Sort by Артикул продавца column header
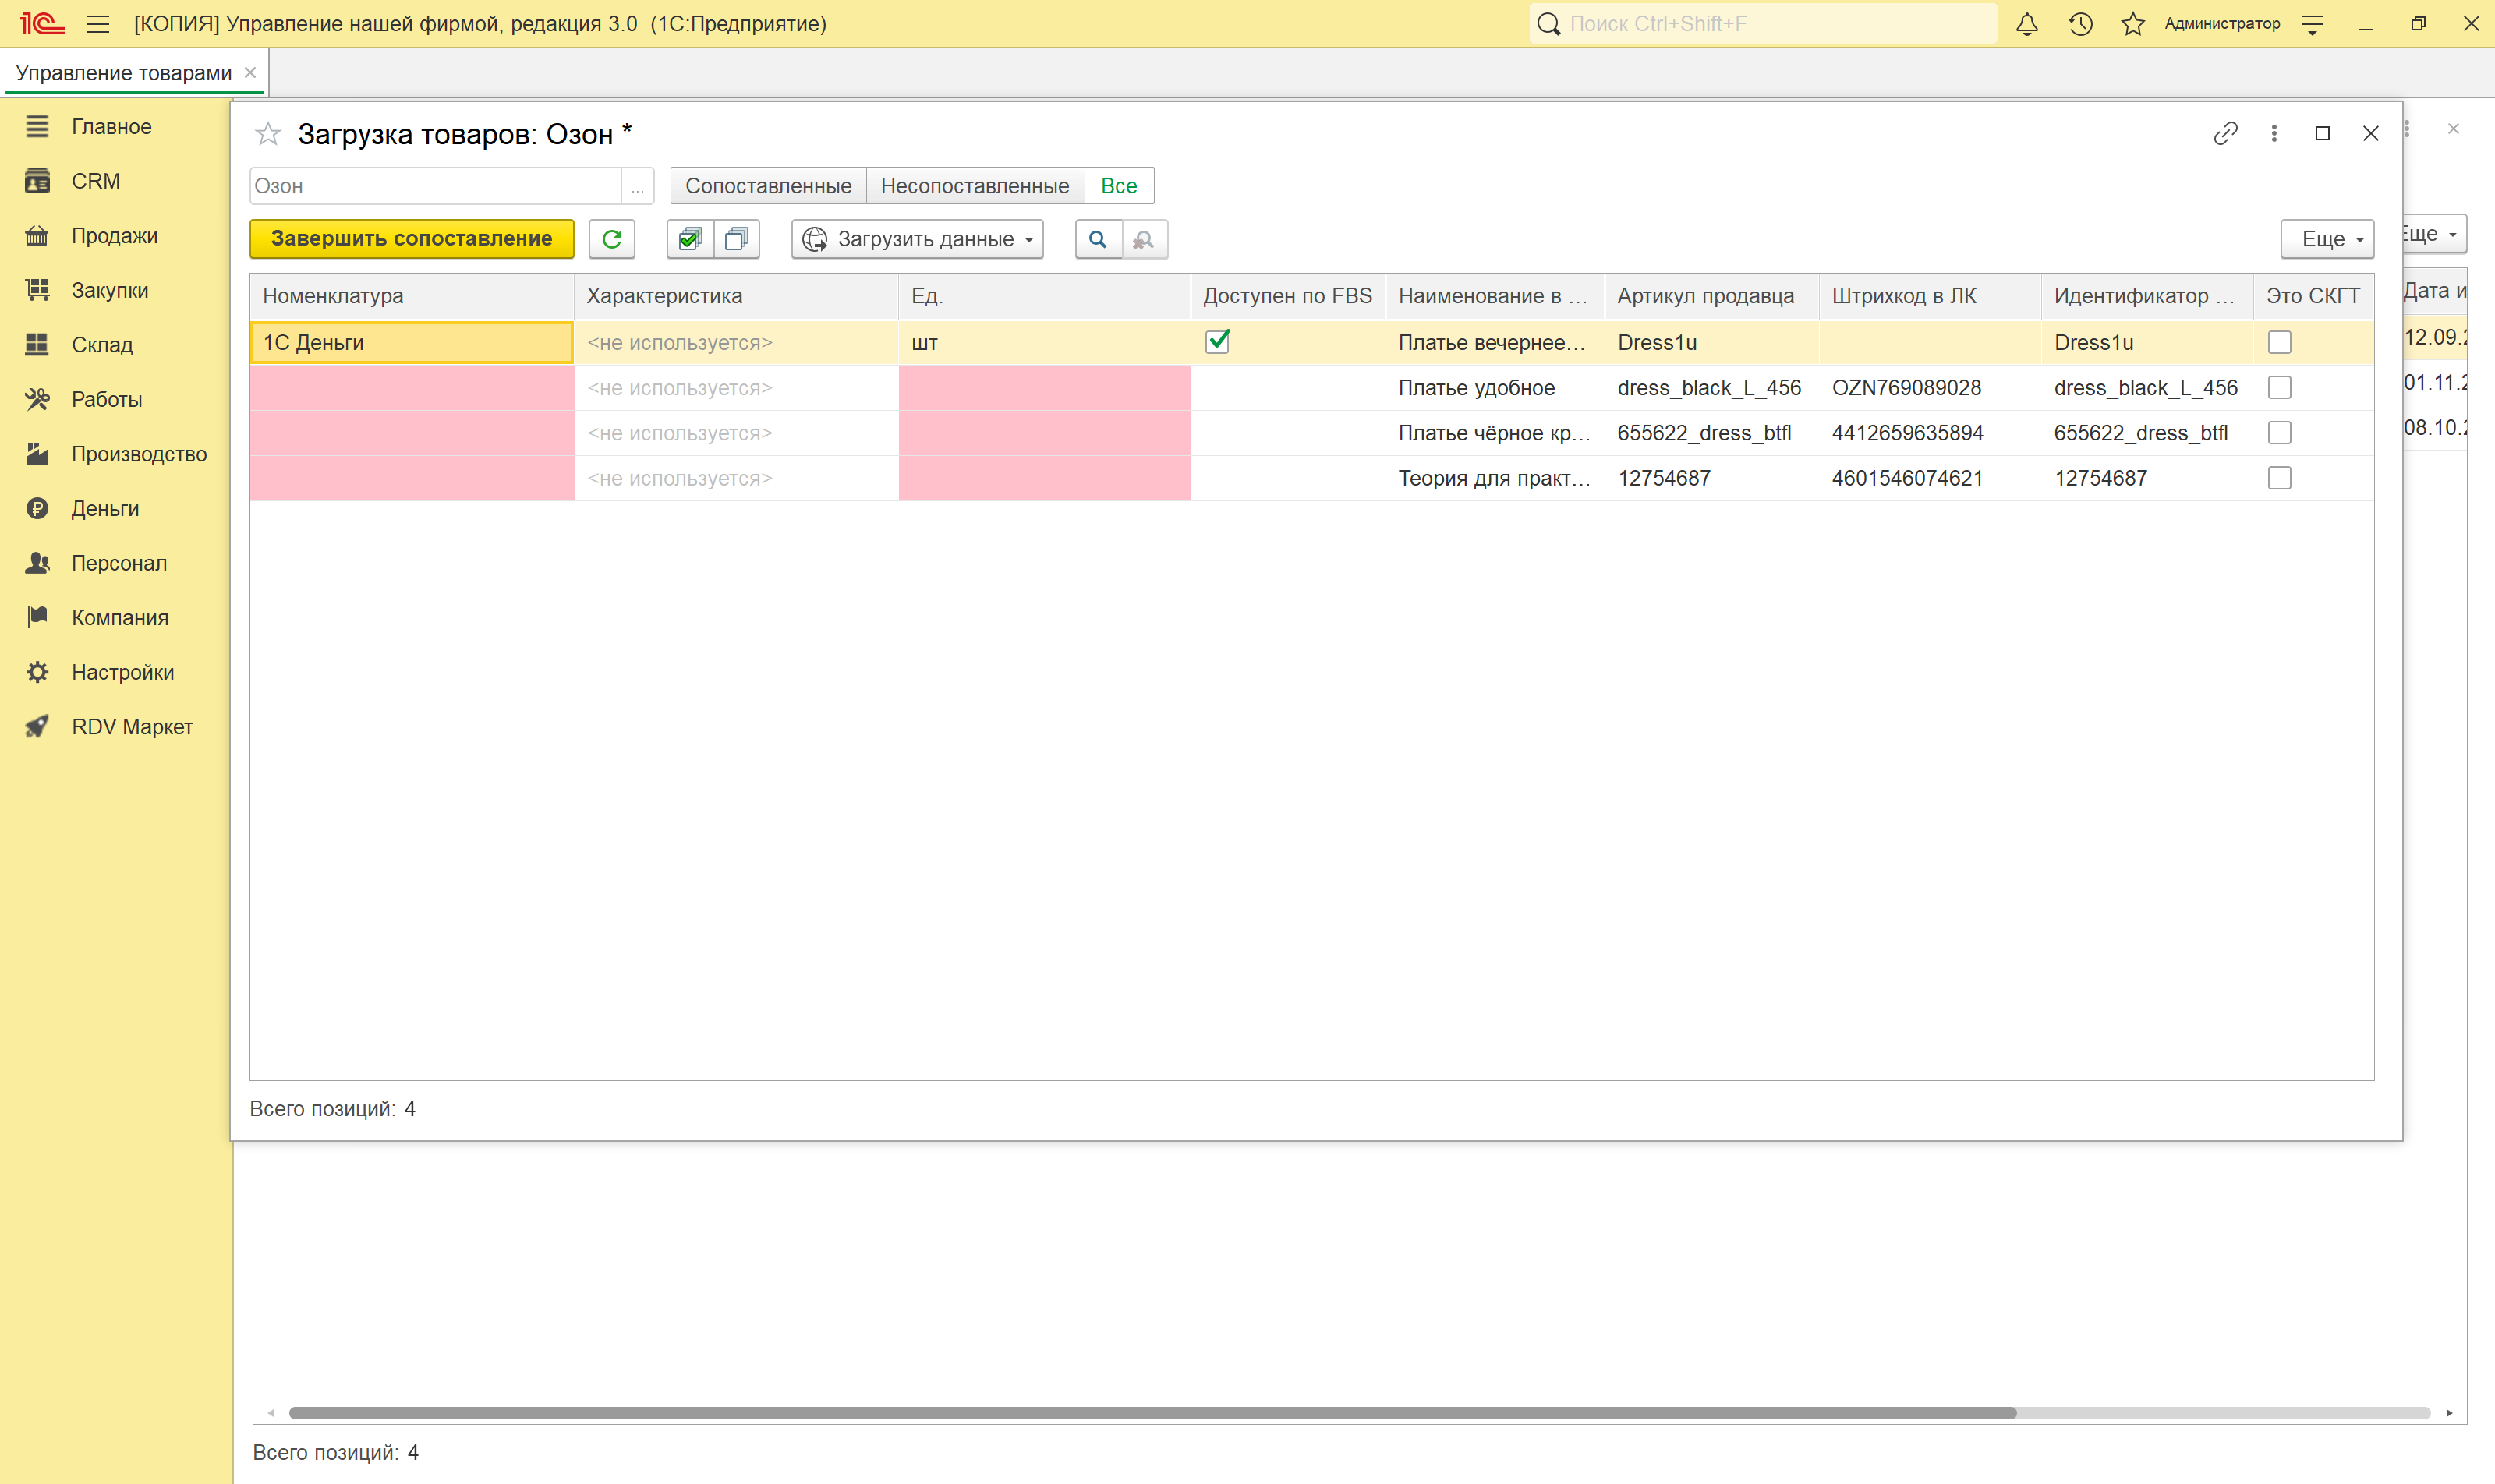The width and height of the screenshot is (2495, 1484). click(x=1711, y=296)
